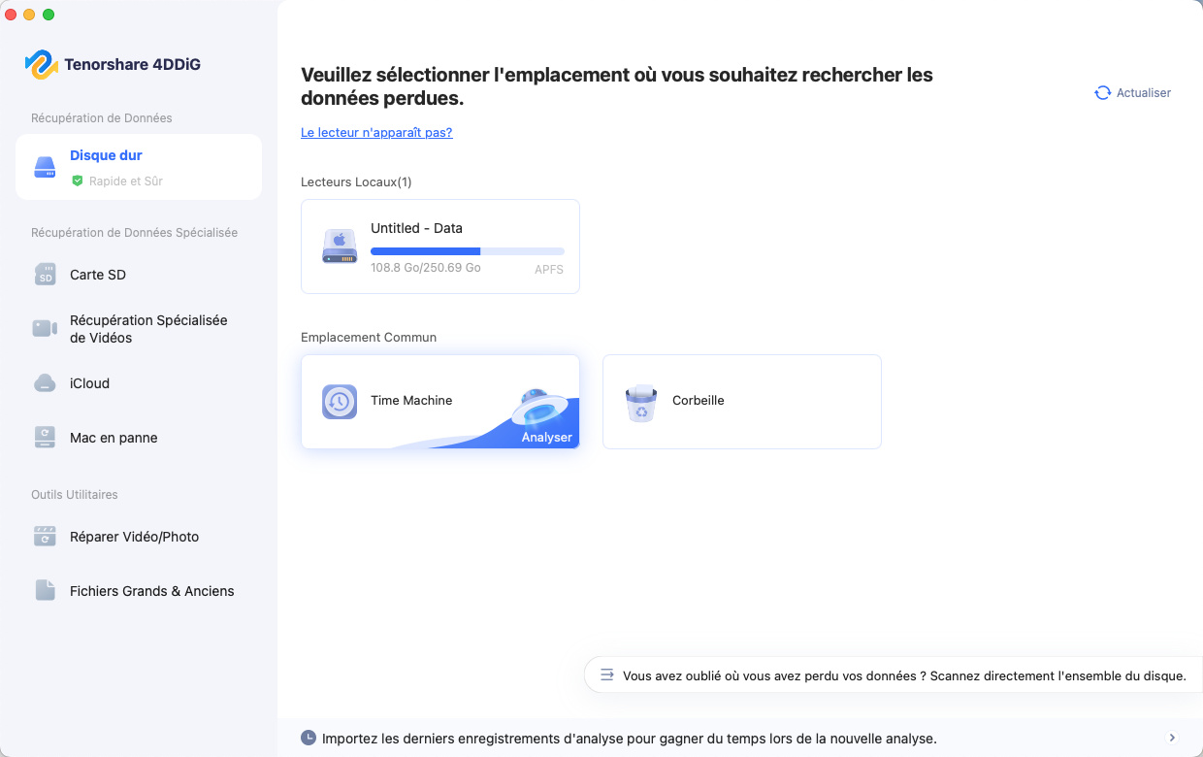1203x757 pixels.
Task: Switch to the iCloud sidebar item
Action: coord(90,383)
